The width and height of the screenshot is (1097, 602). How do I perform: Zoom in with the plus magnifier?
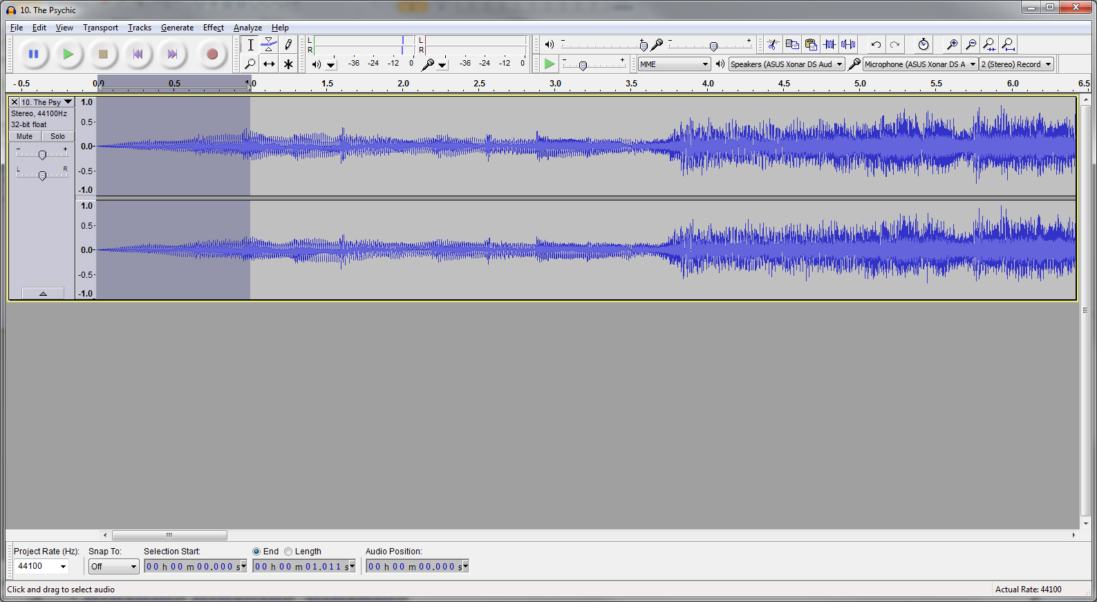(x=952, y=44)
